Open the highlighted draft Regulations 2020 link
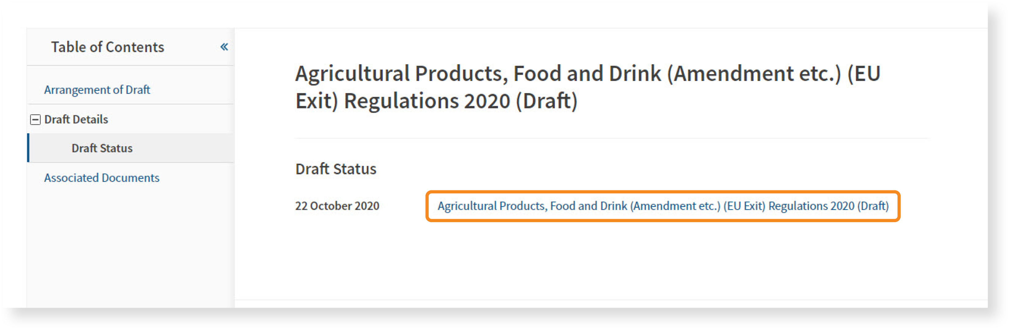 pos(663,206)
